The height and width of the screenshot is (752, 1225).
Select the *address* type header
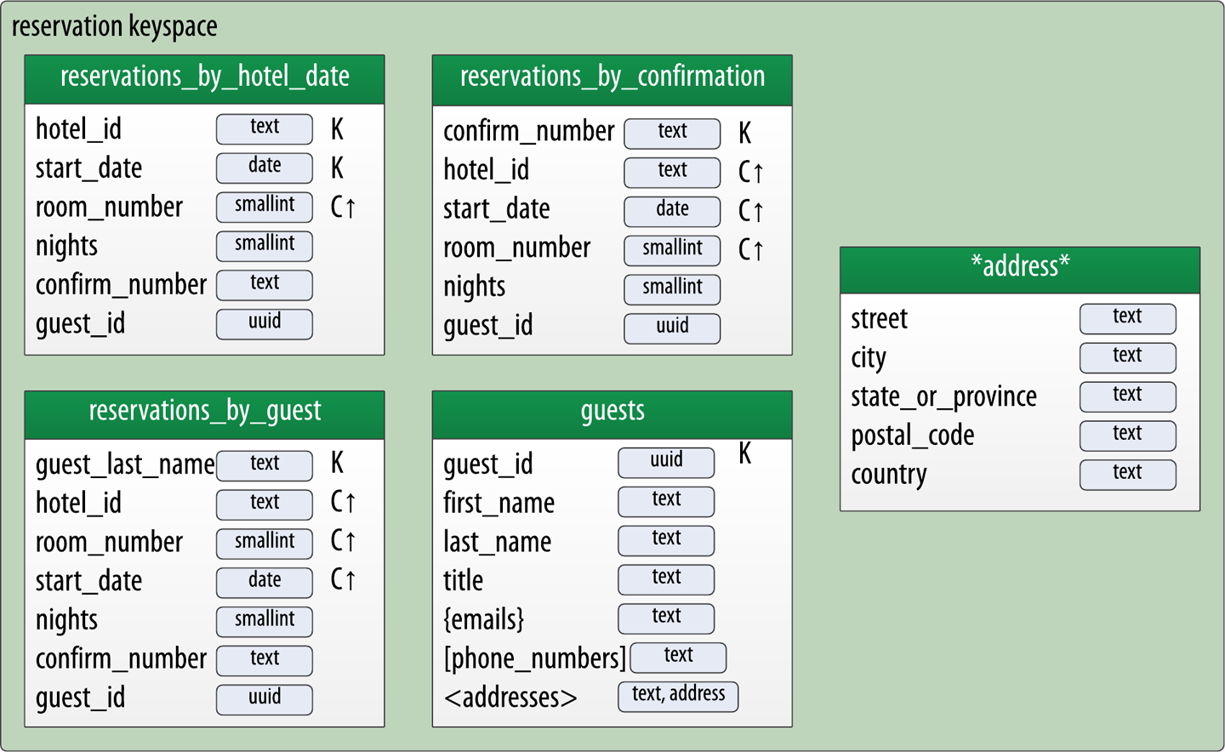click(1020, 270)
